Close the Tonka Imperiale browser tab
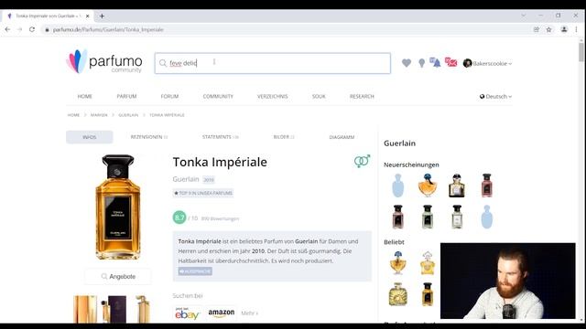Viewport: 586px width, 329px height. point(88,16)
